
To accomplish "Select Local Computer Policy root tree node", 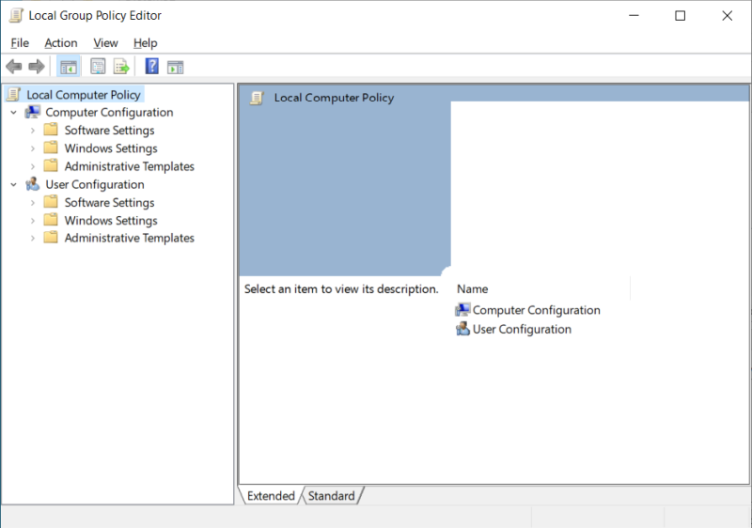I will point(84,95).
